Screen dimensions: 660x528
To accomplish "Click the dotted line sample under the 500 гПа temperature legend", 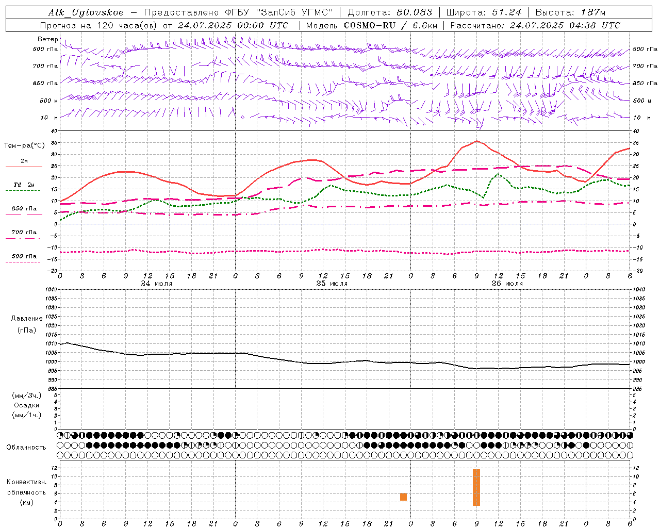I will coord(23,262).
